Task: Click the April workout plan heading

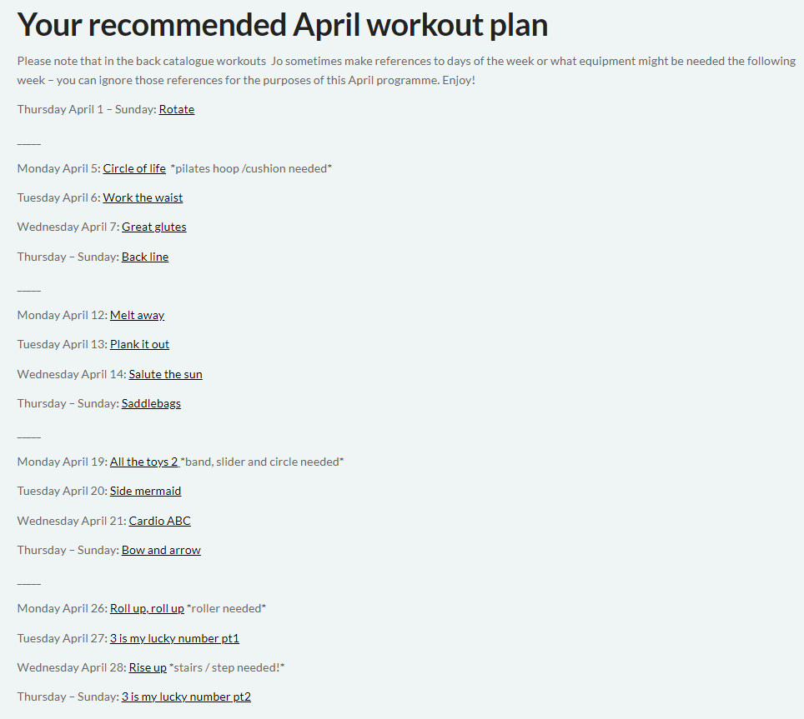Action: [x=283, y=25]
